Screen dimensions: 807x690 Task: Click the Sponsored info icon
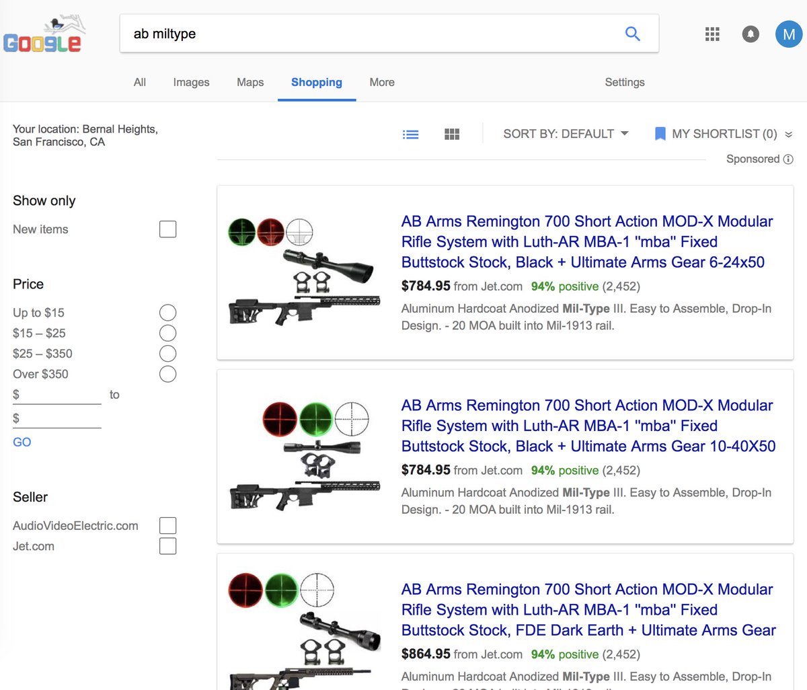pyautogui.click(x=788, y=159)
